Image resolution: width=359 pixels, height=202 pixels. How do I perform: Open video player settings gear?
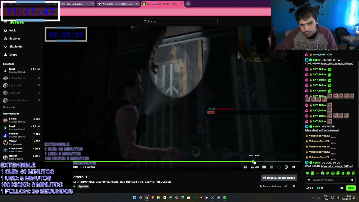coord(294,167)
